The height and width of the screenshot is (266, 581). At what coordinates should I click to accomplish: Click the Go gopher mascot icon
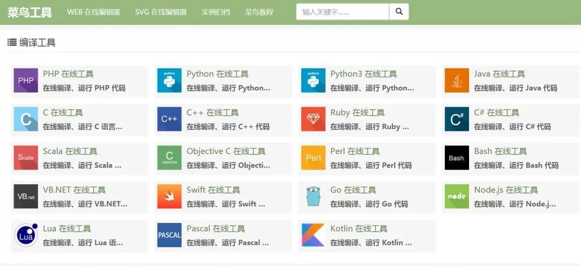[x=313, y=196]
